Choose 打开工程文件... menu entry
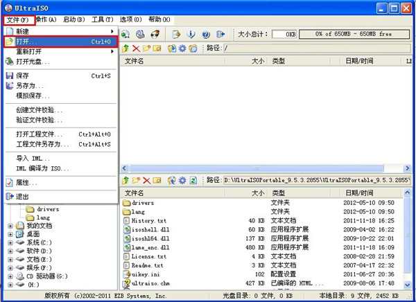416x302 pixels. (x=61, y=134)
